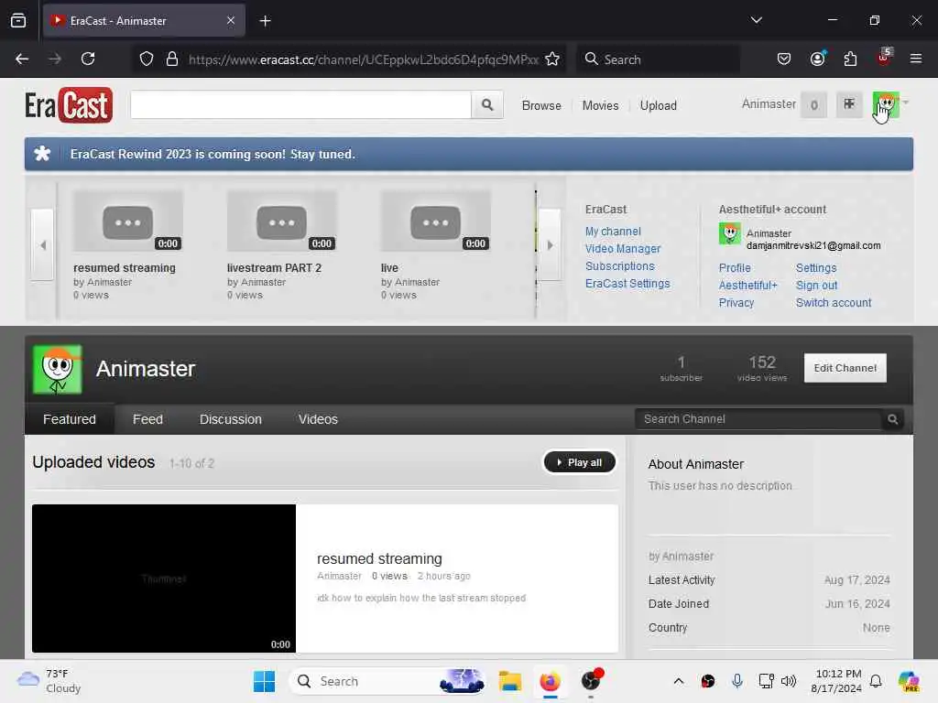Open the Upload page
The image size is (938, 703).
(658, 106)
